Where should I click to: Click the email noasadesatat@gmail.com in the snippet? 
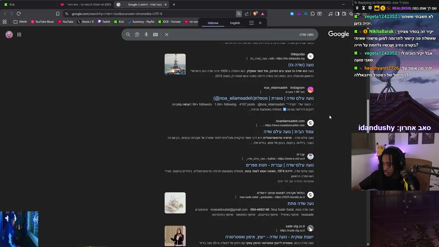(x=229, y=210)
